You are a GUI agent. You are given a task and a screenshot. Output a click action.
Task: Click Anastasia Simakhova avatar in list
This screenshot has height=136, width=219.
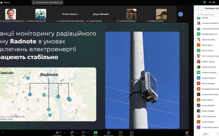pyautogui.click(x=199, y=23)
